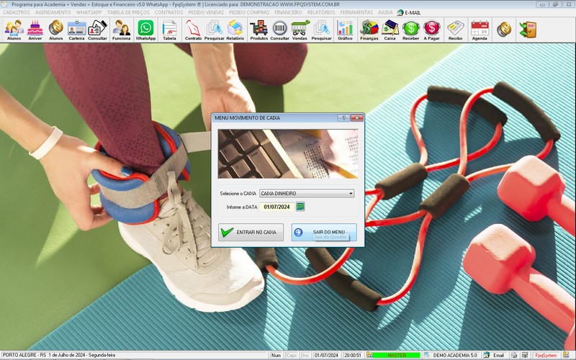The width and height of the screenshot is (576, 360).
Task: Open the Finanças icon
Action: [x=369, y=30]
